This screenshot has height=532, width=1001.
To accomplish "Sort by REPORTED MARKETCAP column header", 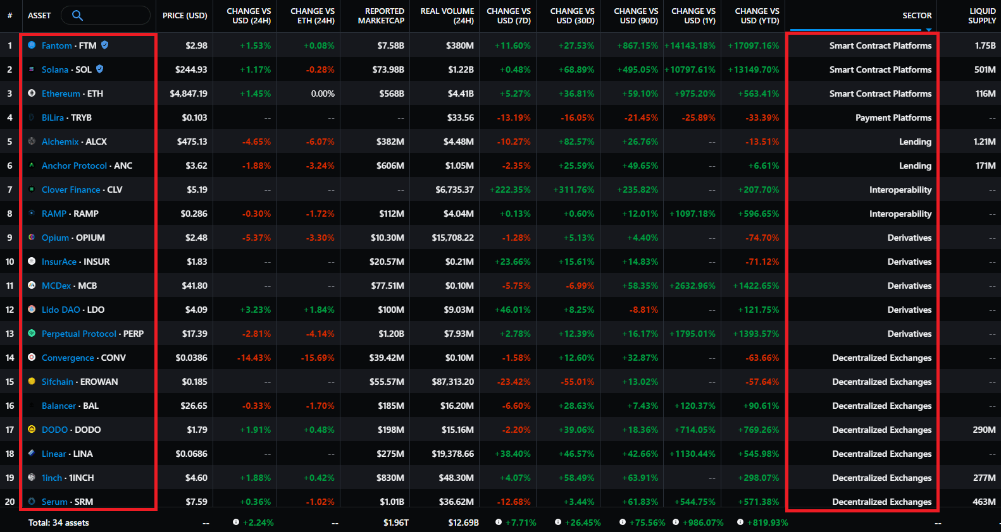I will pos(381,16).
